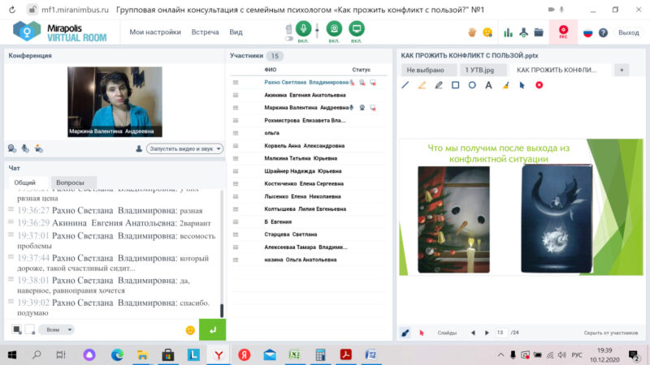The image size is (650, 365).
Task: Toggle microphone status of Маркина Валентина Андреевна
Action: pos(352,108)
